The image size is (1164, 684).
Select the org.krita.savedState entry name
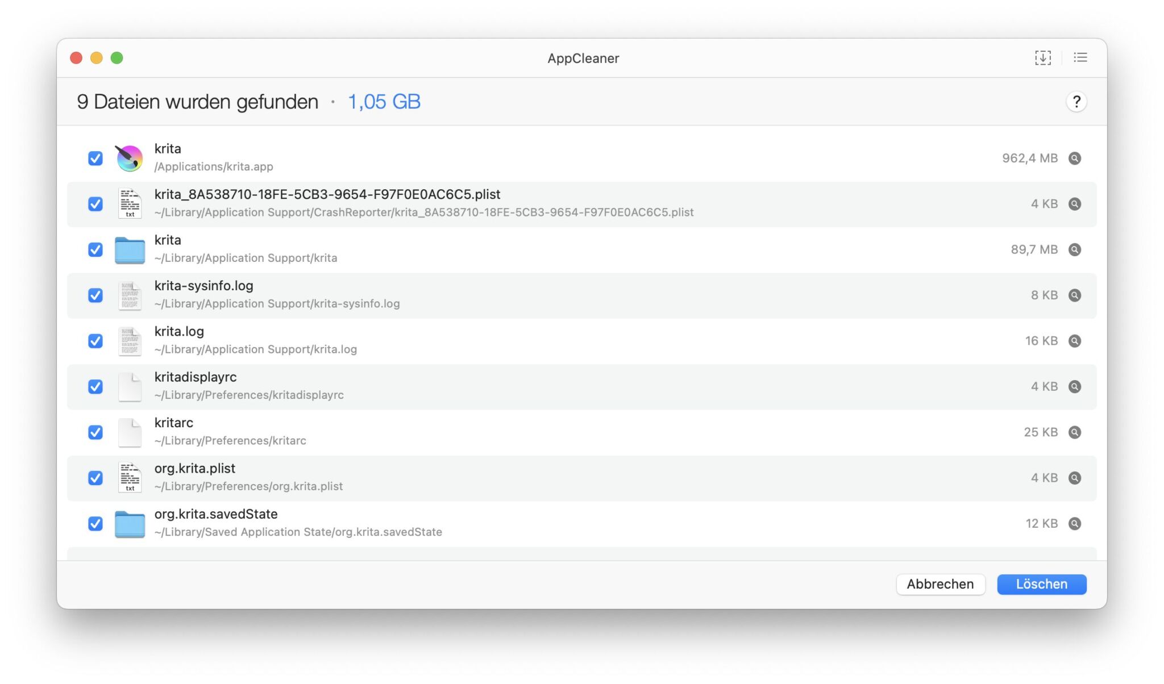click(x=216, y=514)
